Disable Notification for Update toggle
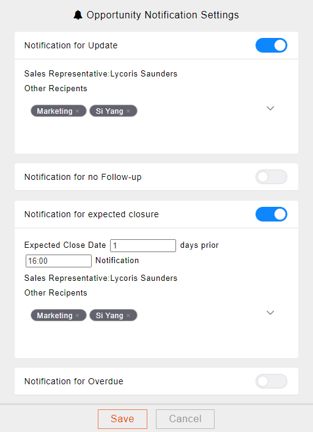Image resolution: width=313 pixels, height=432 pixels. (271, 45)
